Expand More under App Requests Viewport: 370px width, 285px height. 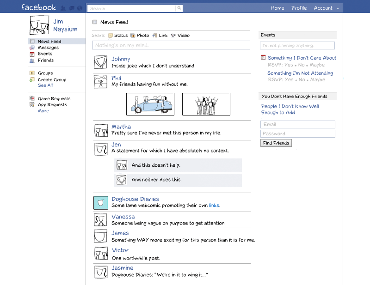coord(43,111)
